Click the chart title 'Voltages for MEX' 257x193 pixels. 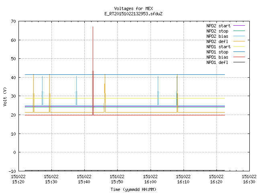[133, 8]
